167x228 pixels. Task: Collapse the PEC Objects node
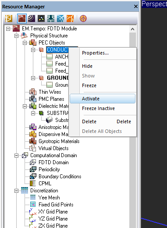[x=25, y=43]
